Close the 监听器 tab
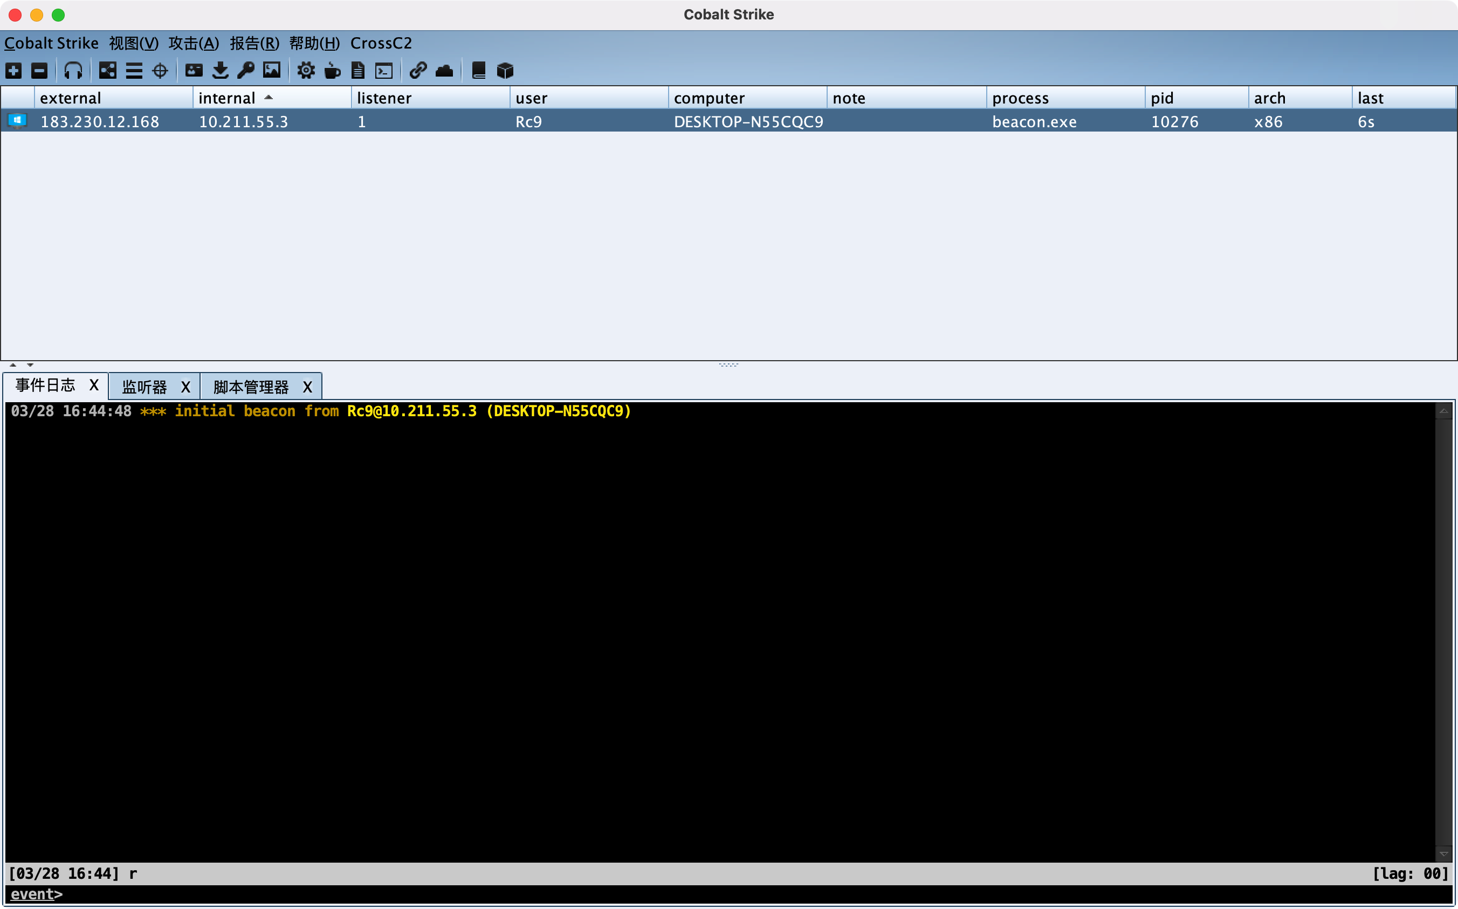This screenshot has width=1458, height=909. coord(186,387)
